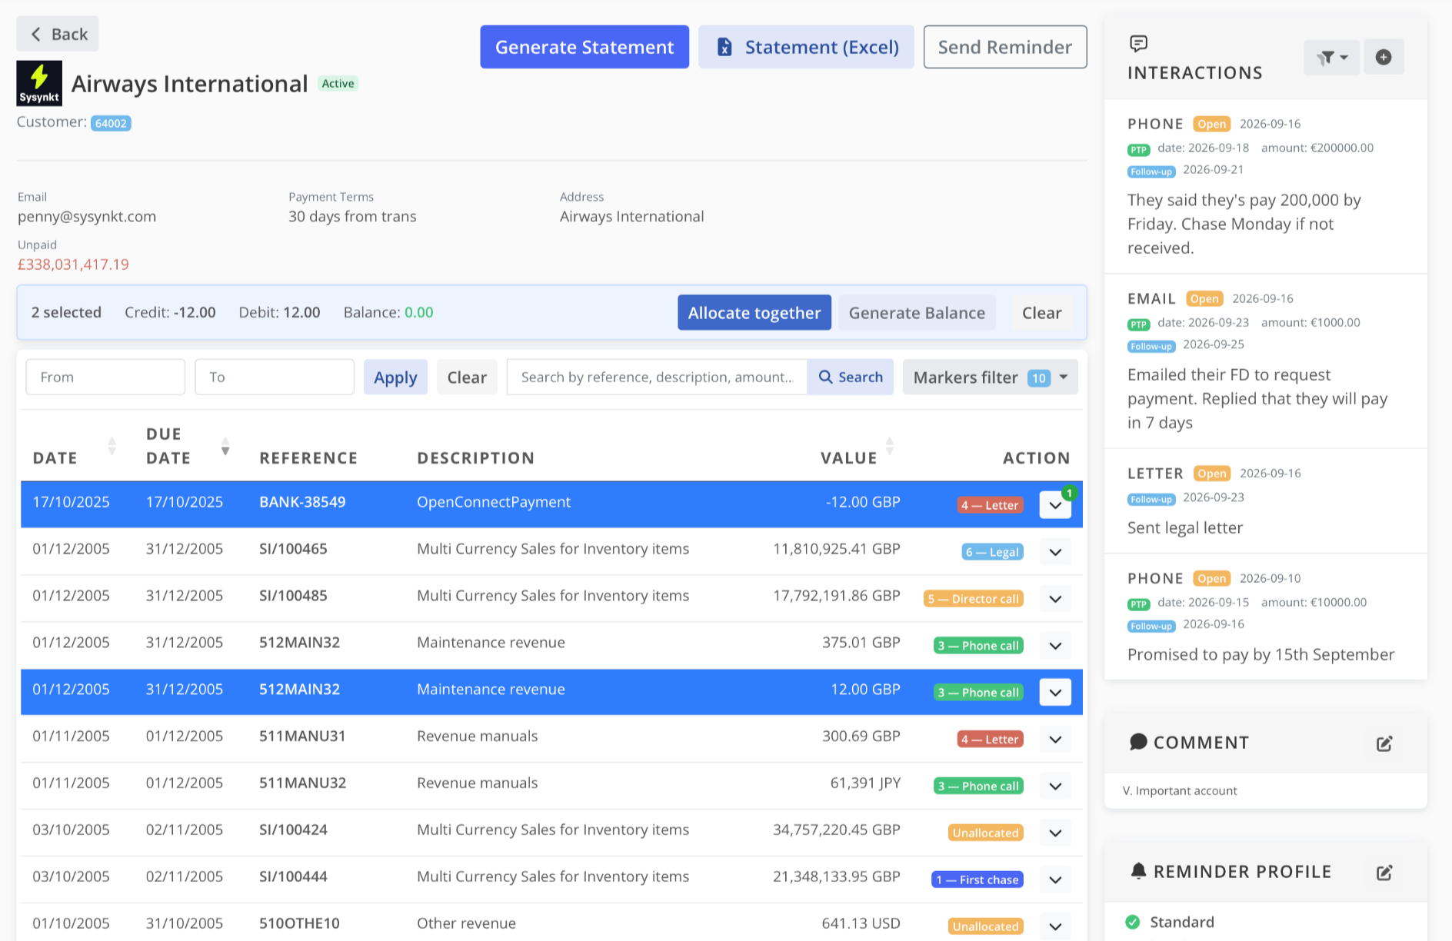Click Open badge on Letter interaction

(x=1211, y=474)
